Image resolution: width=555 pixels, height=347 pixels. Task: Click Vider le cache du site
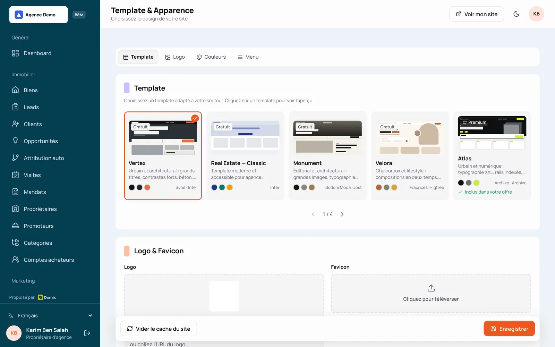click(159, 329)
